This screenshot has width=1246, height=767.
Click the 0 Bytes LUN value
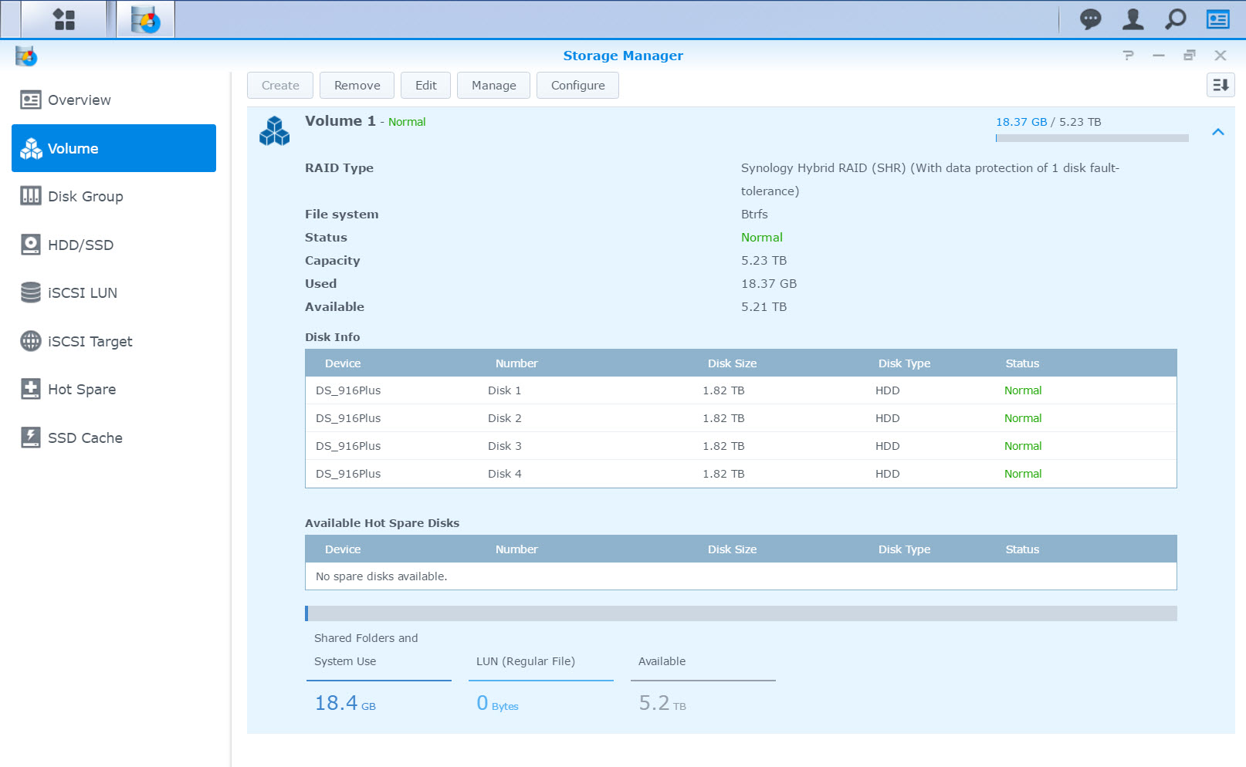click(x=497, y=703)
